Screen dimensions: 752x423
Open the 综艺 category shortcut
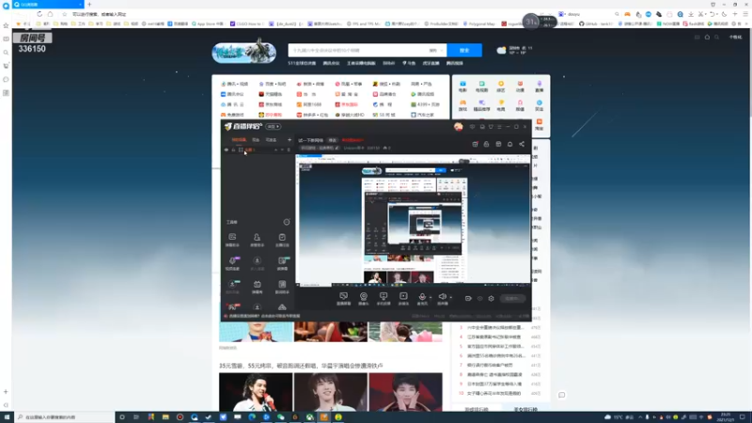pyautogui.click(x=501, y=86)
